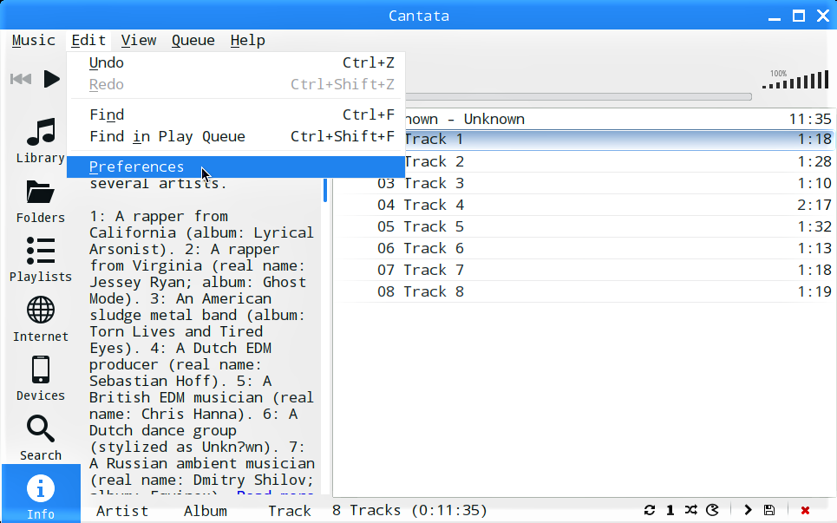Select 06 Track 6 in play queue
The width and height of the screenshot is (837, 523).
[x=585, y=248]
